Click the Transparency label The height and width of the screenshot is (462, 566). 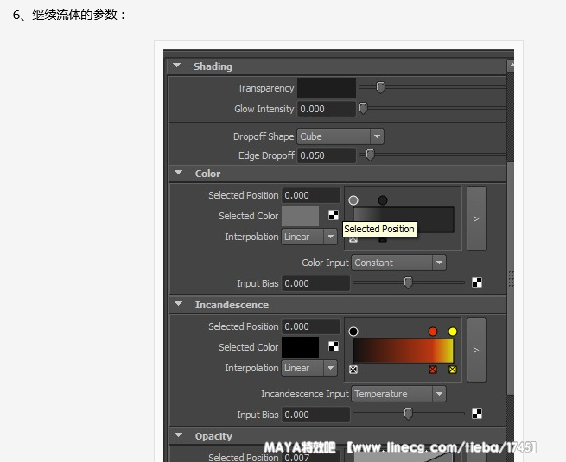(x=266, y=88)
